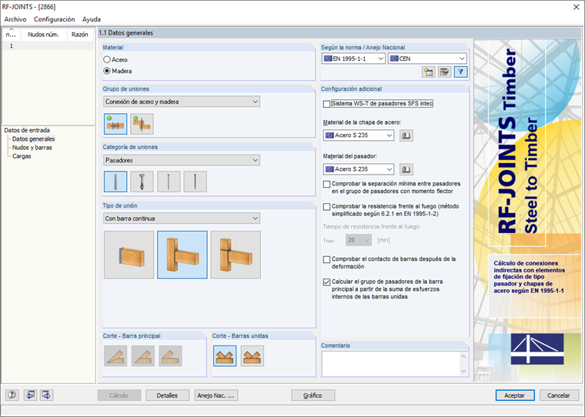Select the second connection group icon
Screen dimensions: 585x417
tap(142, 124)
